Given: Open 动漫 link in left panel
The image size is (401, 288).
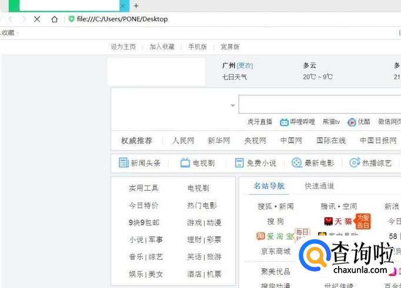Looking at the screenshot, I should [x=214, y=223].
